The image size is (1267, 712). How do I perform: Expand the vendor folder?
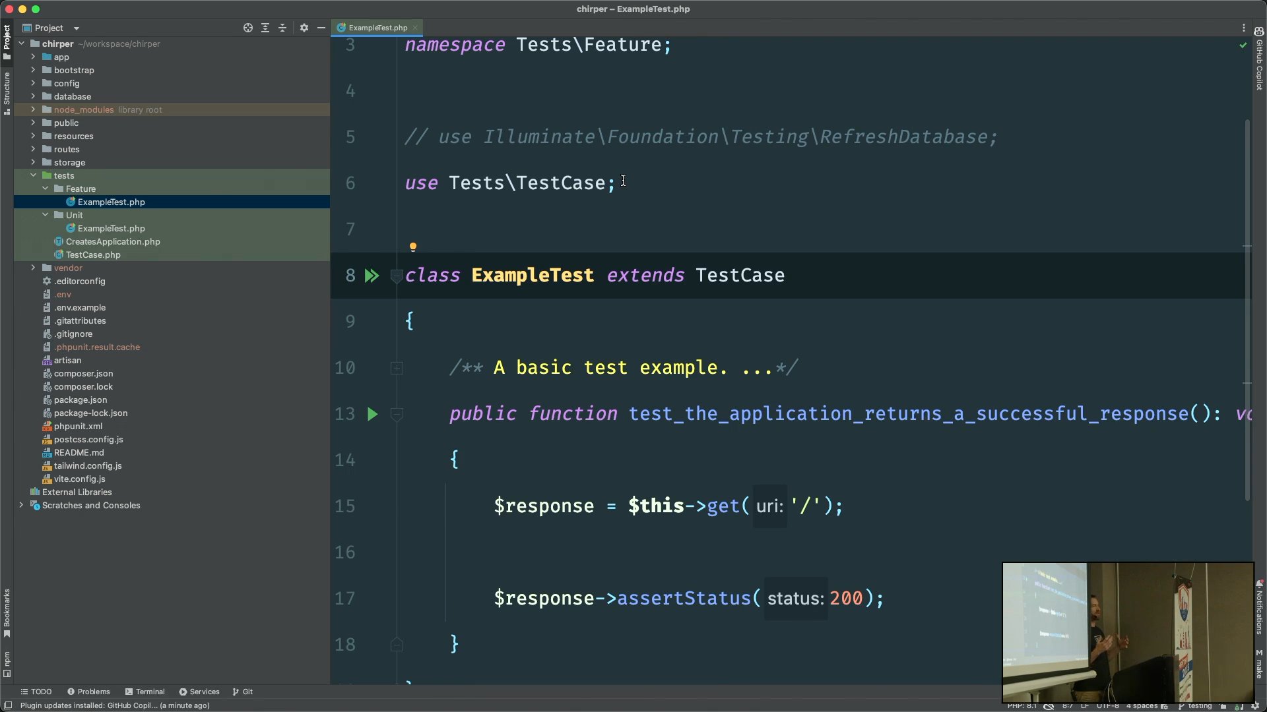click(33, 268)
